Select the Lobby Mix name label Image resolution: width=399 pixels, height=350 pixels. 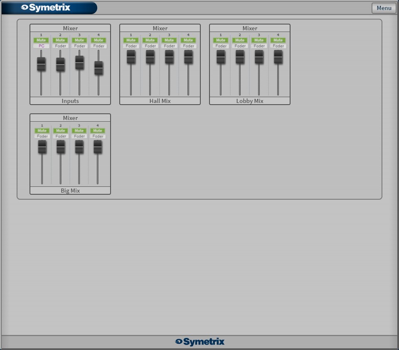click(x=250, y=101)
